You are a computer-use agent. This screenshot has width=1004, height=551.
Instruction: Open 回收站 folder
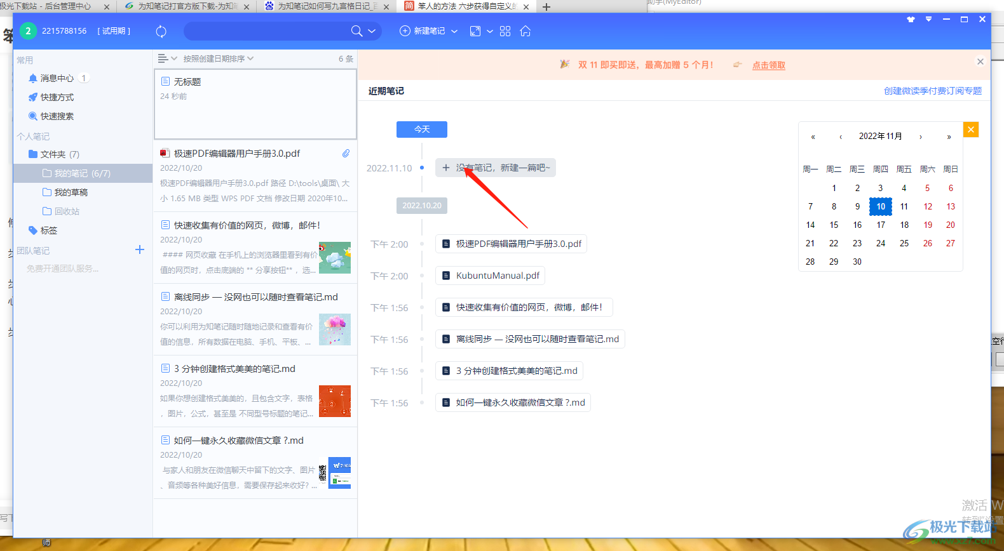pos(61,211)
